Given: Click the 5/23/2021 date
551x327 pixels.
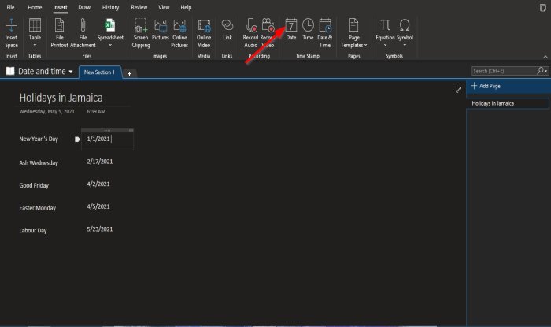Looking at the screenshot, I should [100, 229].
